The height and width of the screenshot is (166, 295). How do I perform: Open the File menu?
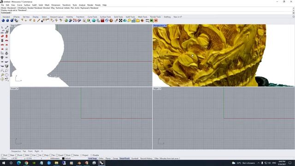pyautogui.click(x=2, y=5)
